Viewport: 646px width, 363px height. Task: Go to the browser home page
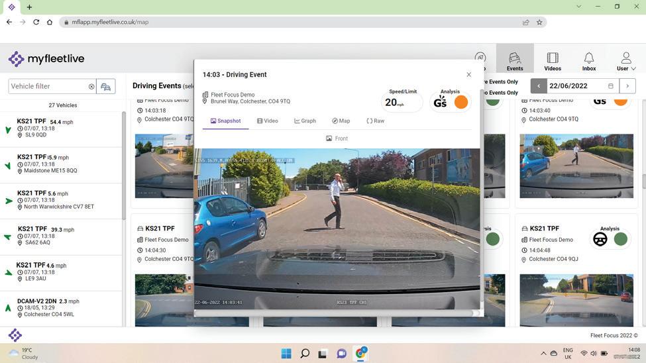pyautogui.click(x=50, y=23)
